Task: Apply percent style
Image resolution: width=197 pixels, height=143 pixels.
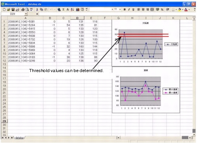Action: point(162,9)
